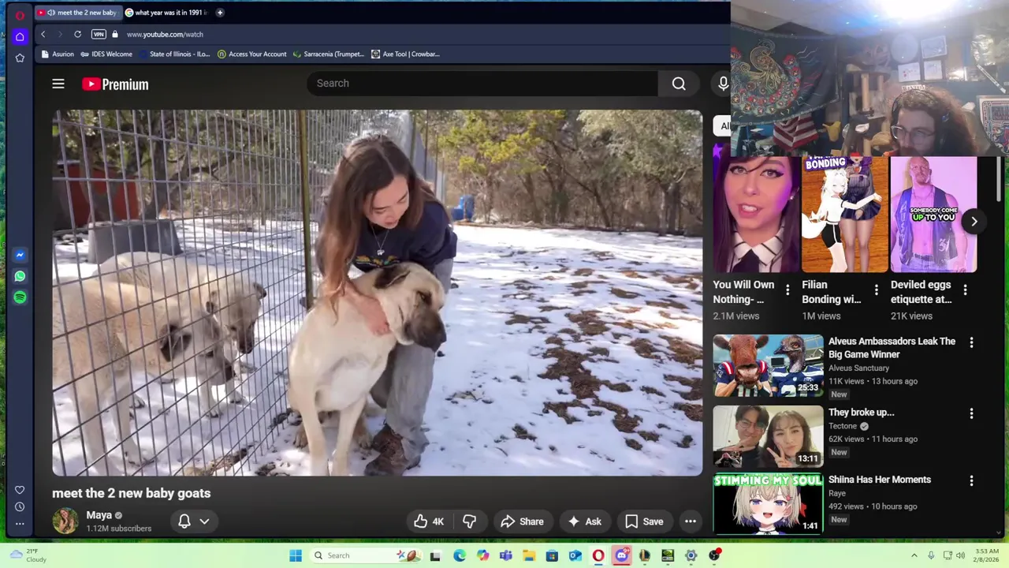Screen dimensions: 1009x568
Task: Open the 'Filian Bonding' short thumbnail
Action: [x=844, y=215]
